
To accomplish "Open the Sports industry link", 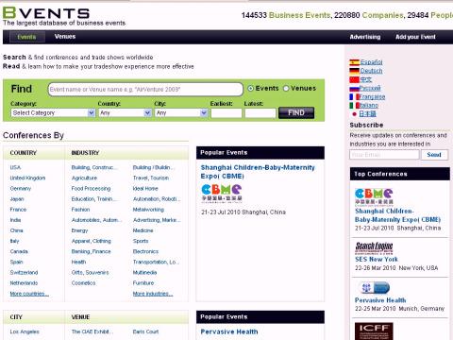I will tap(141, 241).
